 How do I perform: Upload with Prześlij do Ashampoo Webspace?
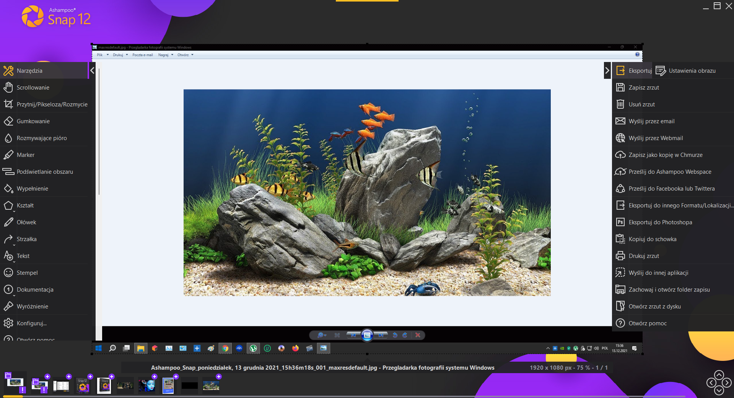(673, 172)
